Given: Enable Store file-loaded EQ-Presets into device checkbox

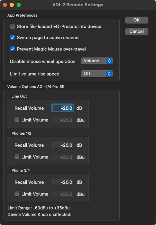Looking at the screenshot, I should point(12,26).
